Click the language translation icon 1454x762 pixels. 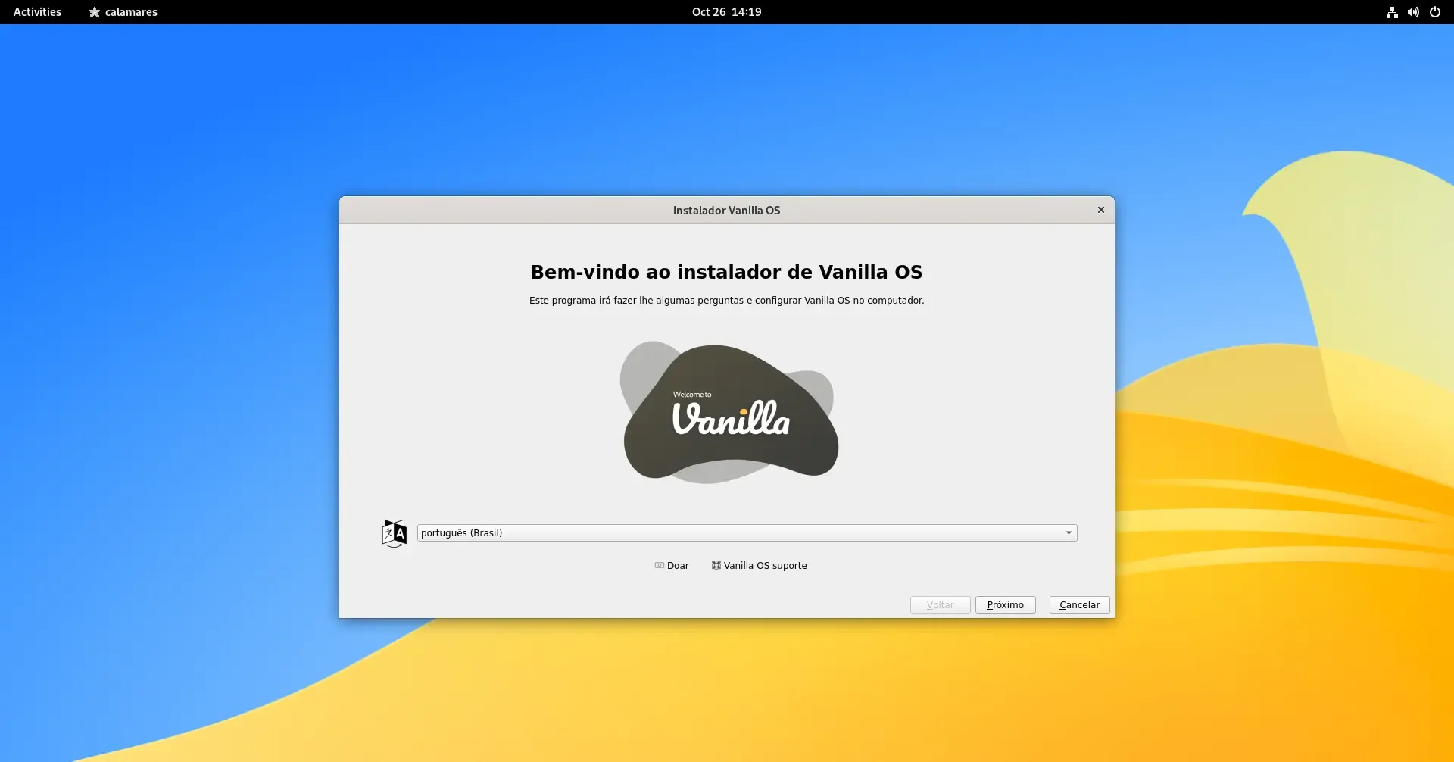click(394, 533)
